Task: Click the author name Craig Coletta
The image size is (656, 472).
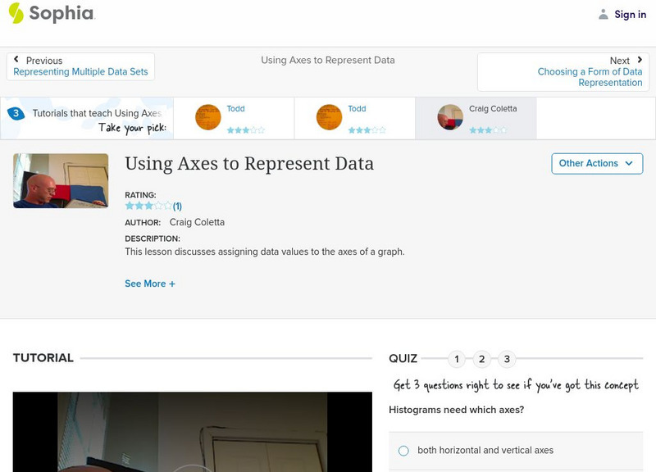Action: 197,222
